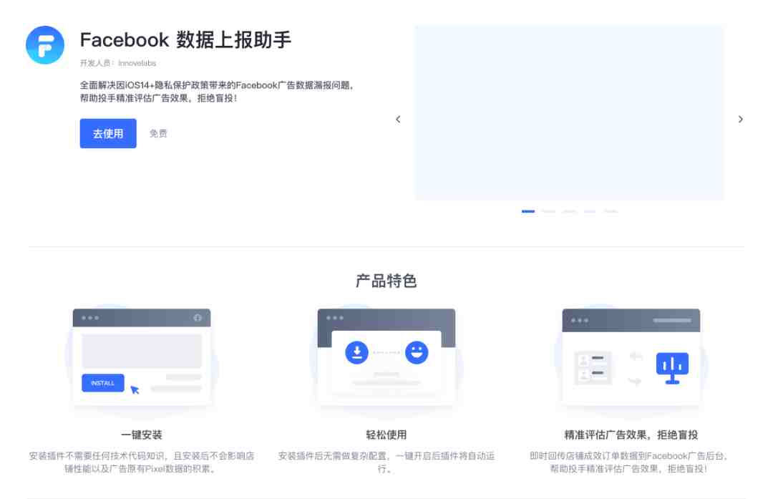Click the Innovelabs developer name
This screenshot has width=773, height=499.
(137, 63)
